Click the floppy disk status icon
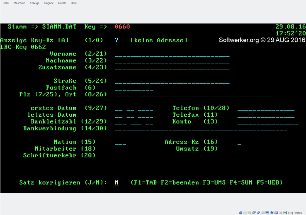 pos(250,213)
